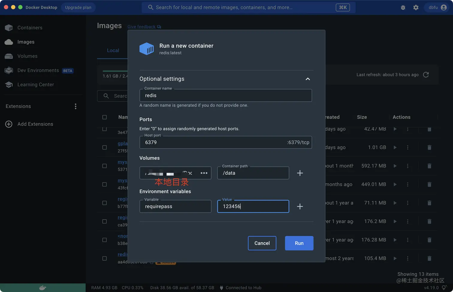Open more actions for 449.01 MB image
This screenshot has width=453, height=292.
(x=407, y=184)
